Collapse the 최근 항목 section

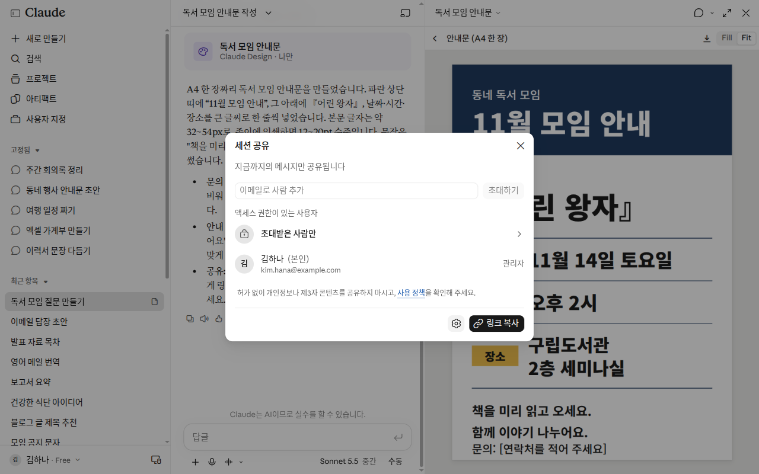tap(29, 281)
